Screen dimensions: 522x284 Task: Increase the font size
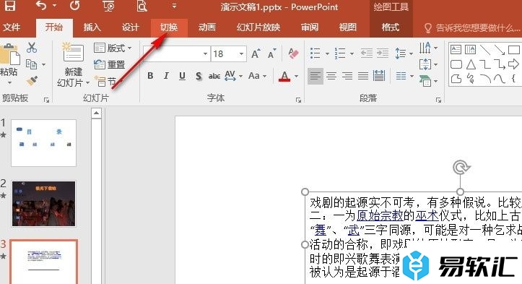(x=256, y=53)
